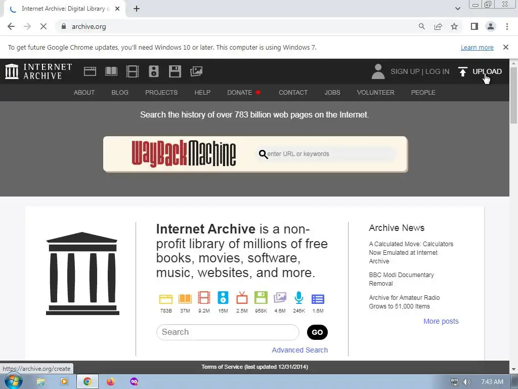Click the Wayback Machine URL input field
Image resolution: width=518 pixels, height=389 pixels.
tap(326, 154)
